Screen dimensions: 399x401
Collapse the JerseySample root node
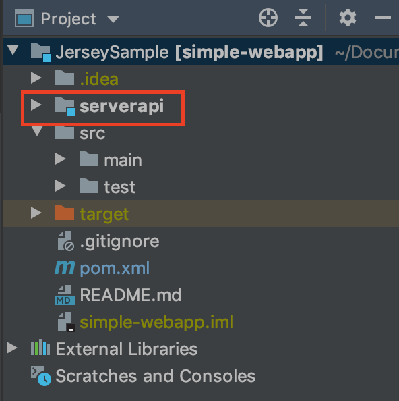(x=13, y=49)
